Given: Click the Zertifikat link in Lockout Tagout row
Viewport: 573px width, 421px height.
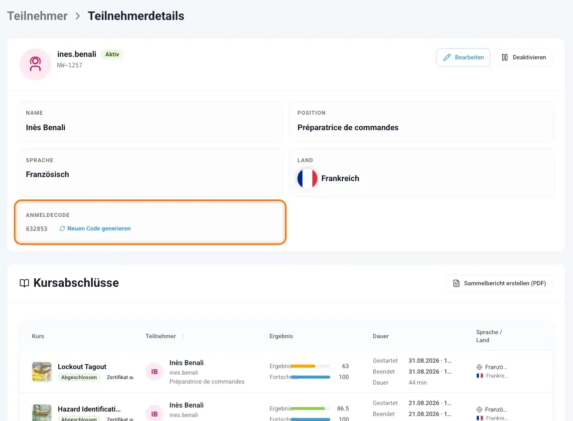Looking at the screenshot, I should (120, 377).
